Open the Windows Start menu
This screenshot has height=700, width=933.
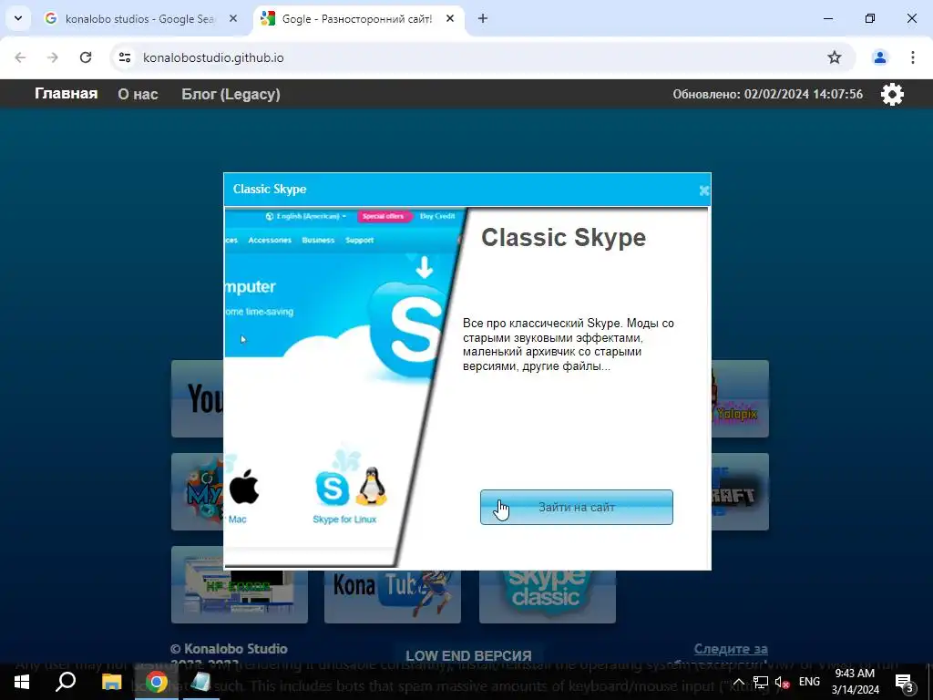point(22,682)
